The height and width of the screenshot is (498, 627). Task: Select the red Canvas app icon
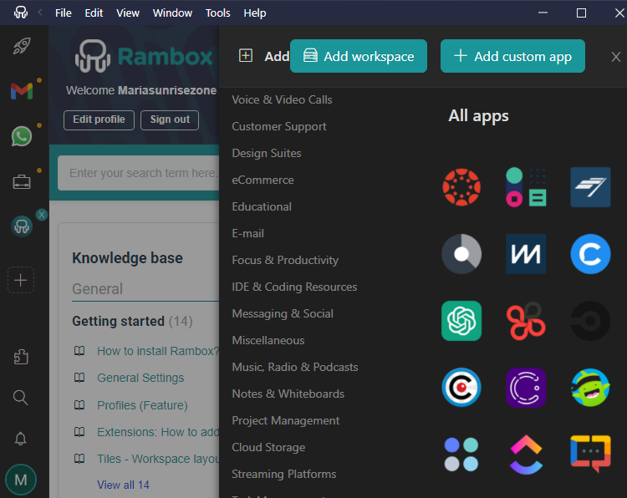pos(461,187)
